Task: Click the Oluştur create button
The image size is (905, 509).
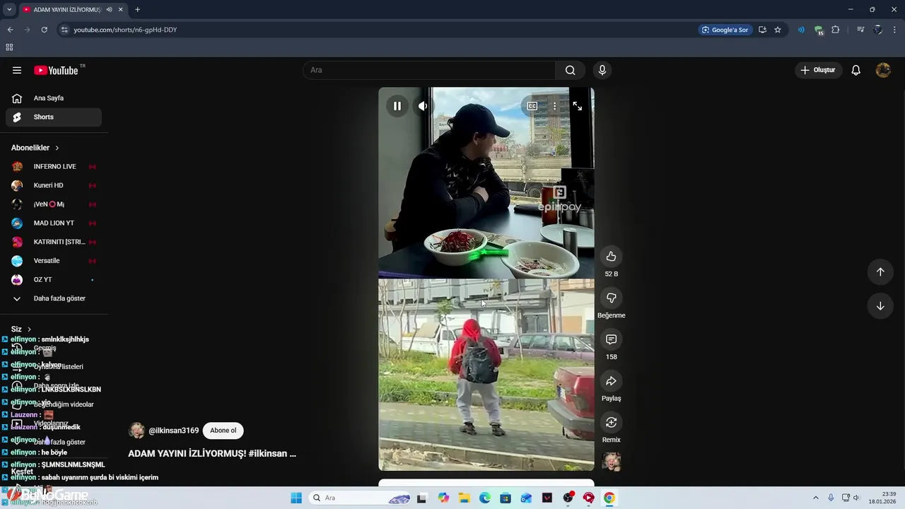Action: pyautogui.click(x=818, y=70)
